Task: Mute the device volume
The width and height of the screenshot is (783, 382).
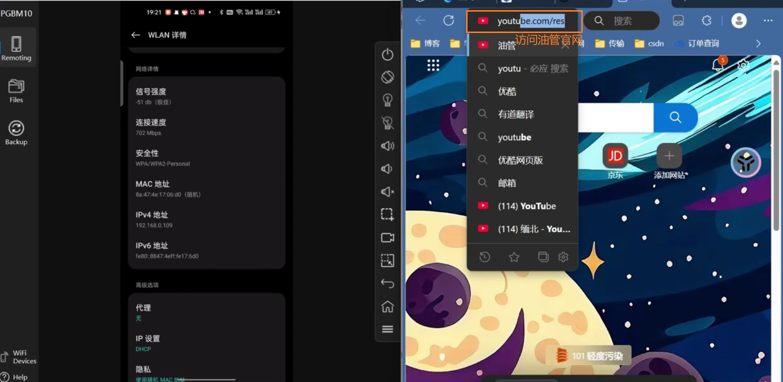Action: coord(387,192)
